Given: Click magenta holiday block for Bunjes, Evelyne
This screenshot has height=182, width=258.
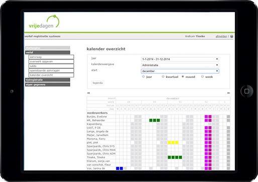Looking at the screenshot, I should (x=208, y=117).
